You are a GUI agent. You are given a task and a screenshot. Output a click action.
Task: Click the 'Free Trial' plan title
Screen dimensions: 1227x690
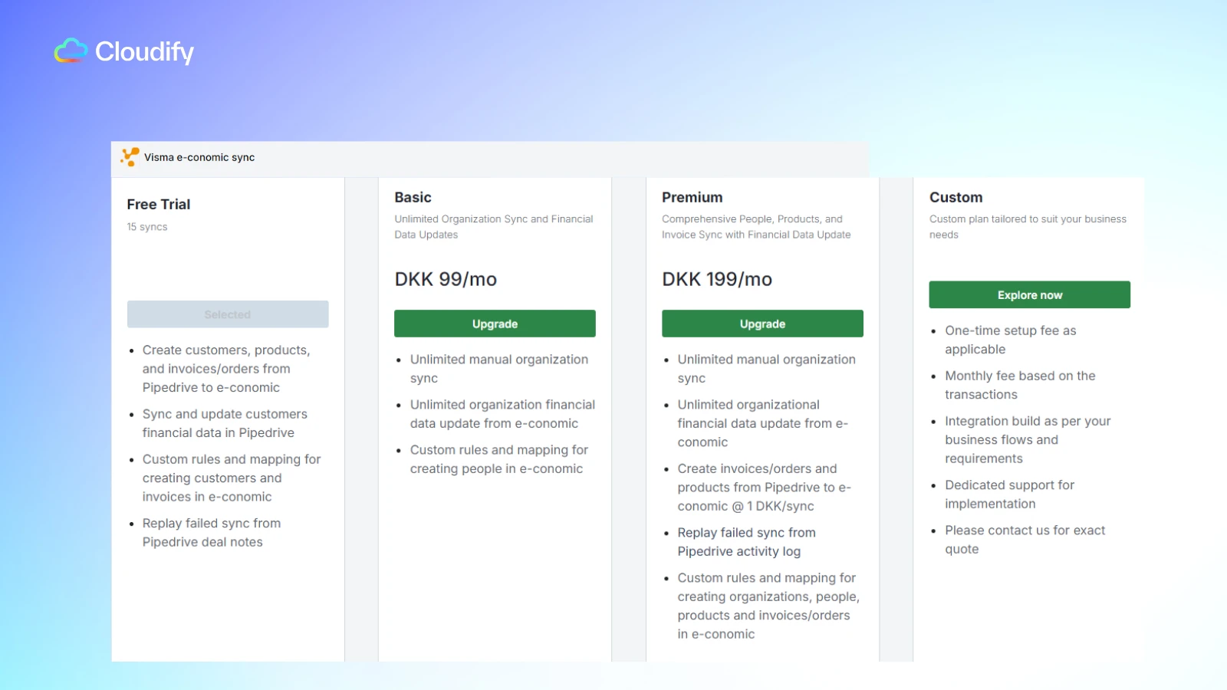click(159, 204)
